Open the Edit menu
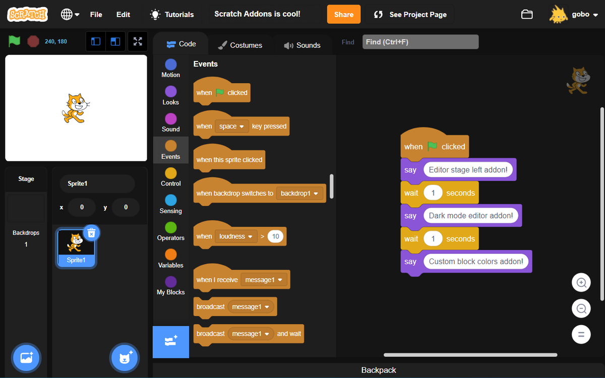Viewport: 605px width, 378px height. [123, 14]
